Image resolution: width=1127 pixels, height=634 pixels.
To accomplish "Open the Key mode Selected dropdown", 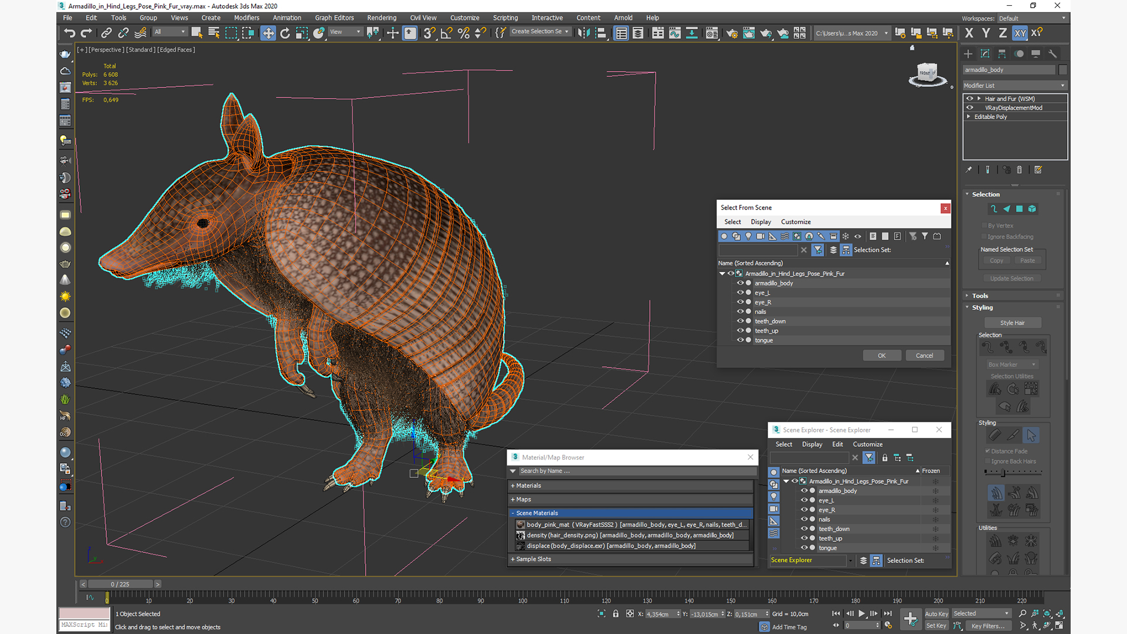I will click(981, 613).
